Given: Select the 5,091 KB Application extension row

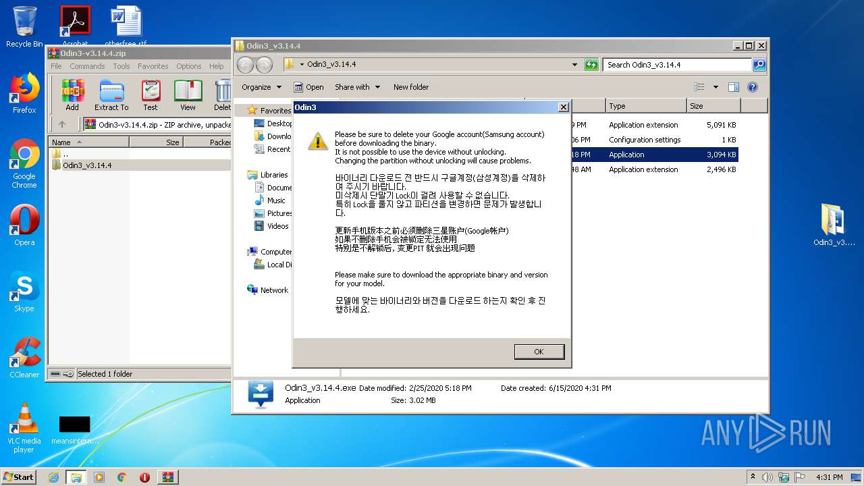Looking at the screenshot, I should coord(655,125).
